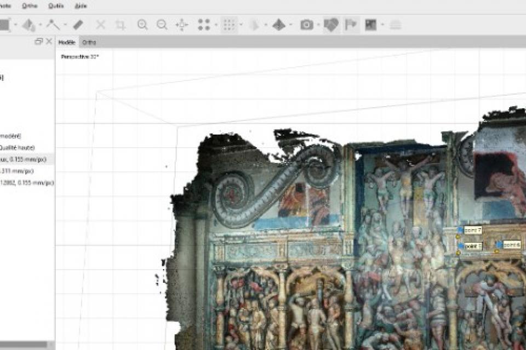The width and height of the screenshot is (526, 350).
Task: Click the workspace pane horizontal scrollbar
Action: point(24,345)
